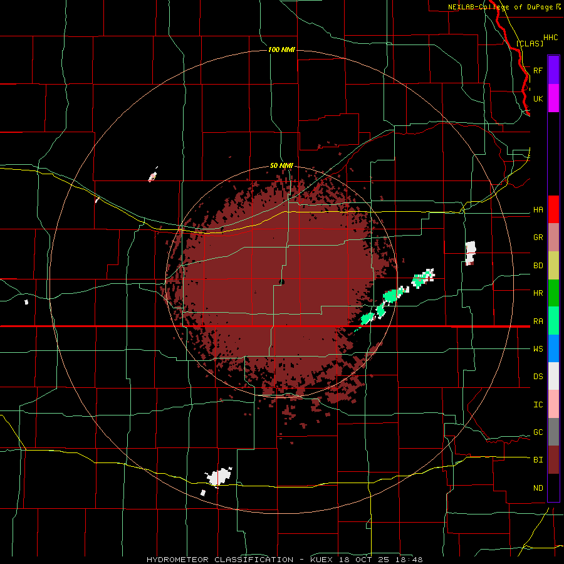Click the 18 OCT 25 18:48 timestamp
Viewport: 564px width, 564px height.
pos(381,560)
